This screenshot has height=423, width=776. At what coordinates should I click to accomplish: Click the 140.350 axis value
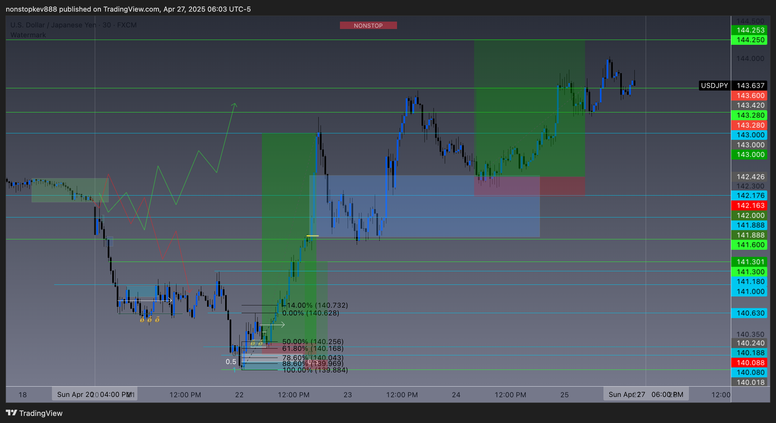[750, 334]
